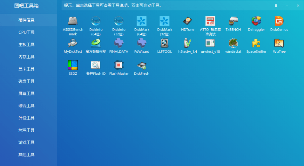Select the FINALDATA tool icon
Screen dimensions: 304x166
119,43
